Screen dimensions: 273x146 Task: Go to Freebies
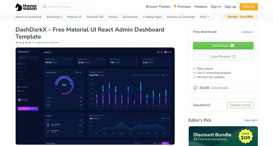(x=201, y=7)
